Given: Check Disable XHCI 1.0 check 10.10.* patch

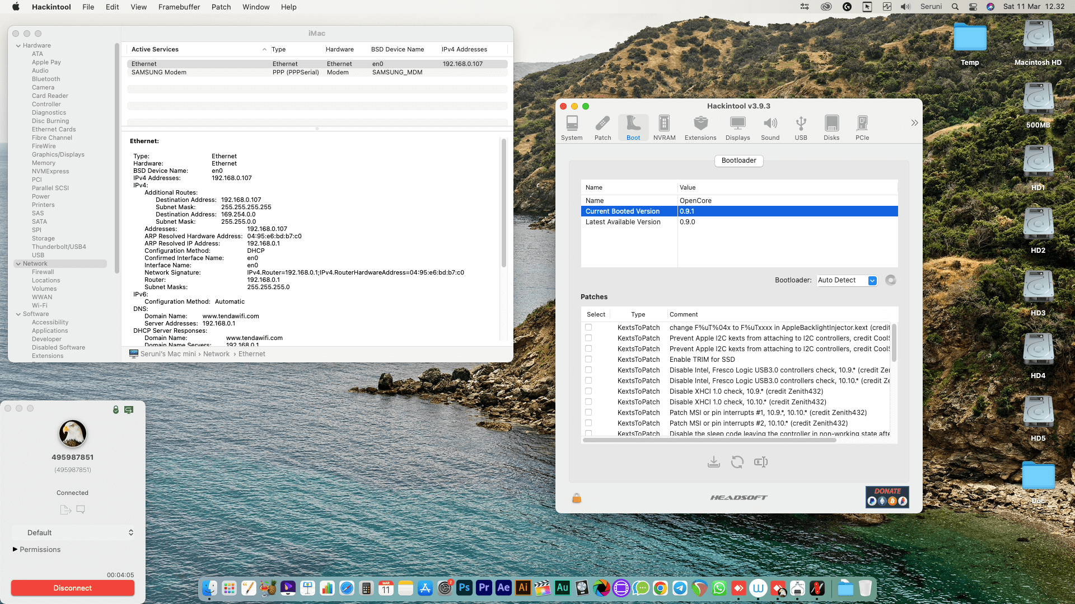Looking at the screenshot, I should click(588, 402).
